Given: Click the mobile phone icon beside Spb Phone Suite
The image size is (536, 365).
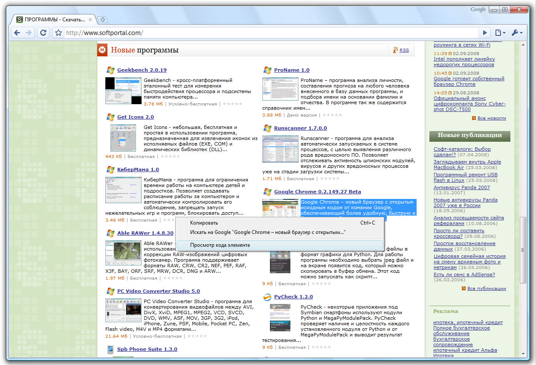Looking at the screenshot, I should tap(110, 349).
